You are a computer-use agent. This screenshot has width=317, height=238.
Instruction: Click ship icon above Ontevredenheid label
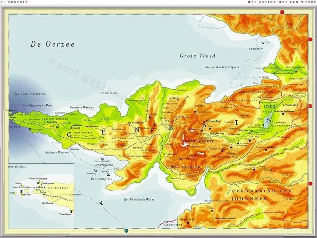[x=102, y=159]
